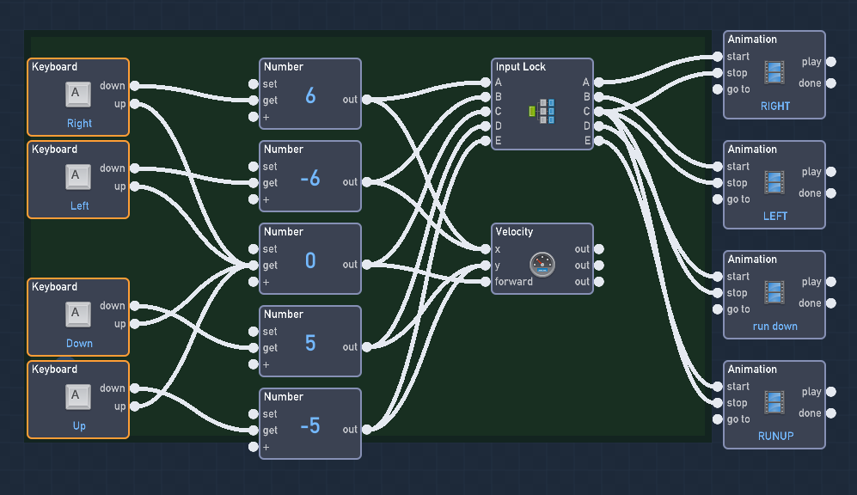Click the get port of the Number 0 node
The image size is (857, 495).
(x=253, y=265)
